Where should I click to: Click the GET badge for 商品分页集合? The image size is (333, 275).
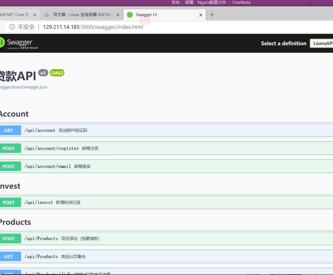coord(10,256)
